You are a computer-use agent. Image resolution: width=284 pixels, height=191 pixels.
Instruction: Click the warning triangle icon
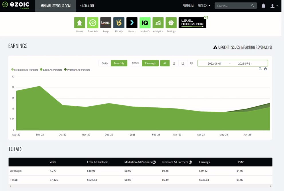[x=215, y=47]
